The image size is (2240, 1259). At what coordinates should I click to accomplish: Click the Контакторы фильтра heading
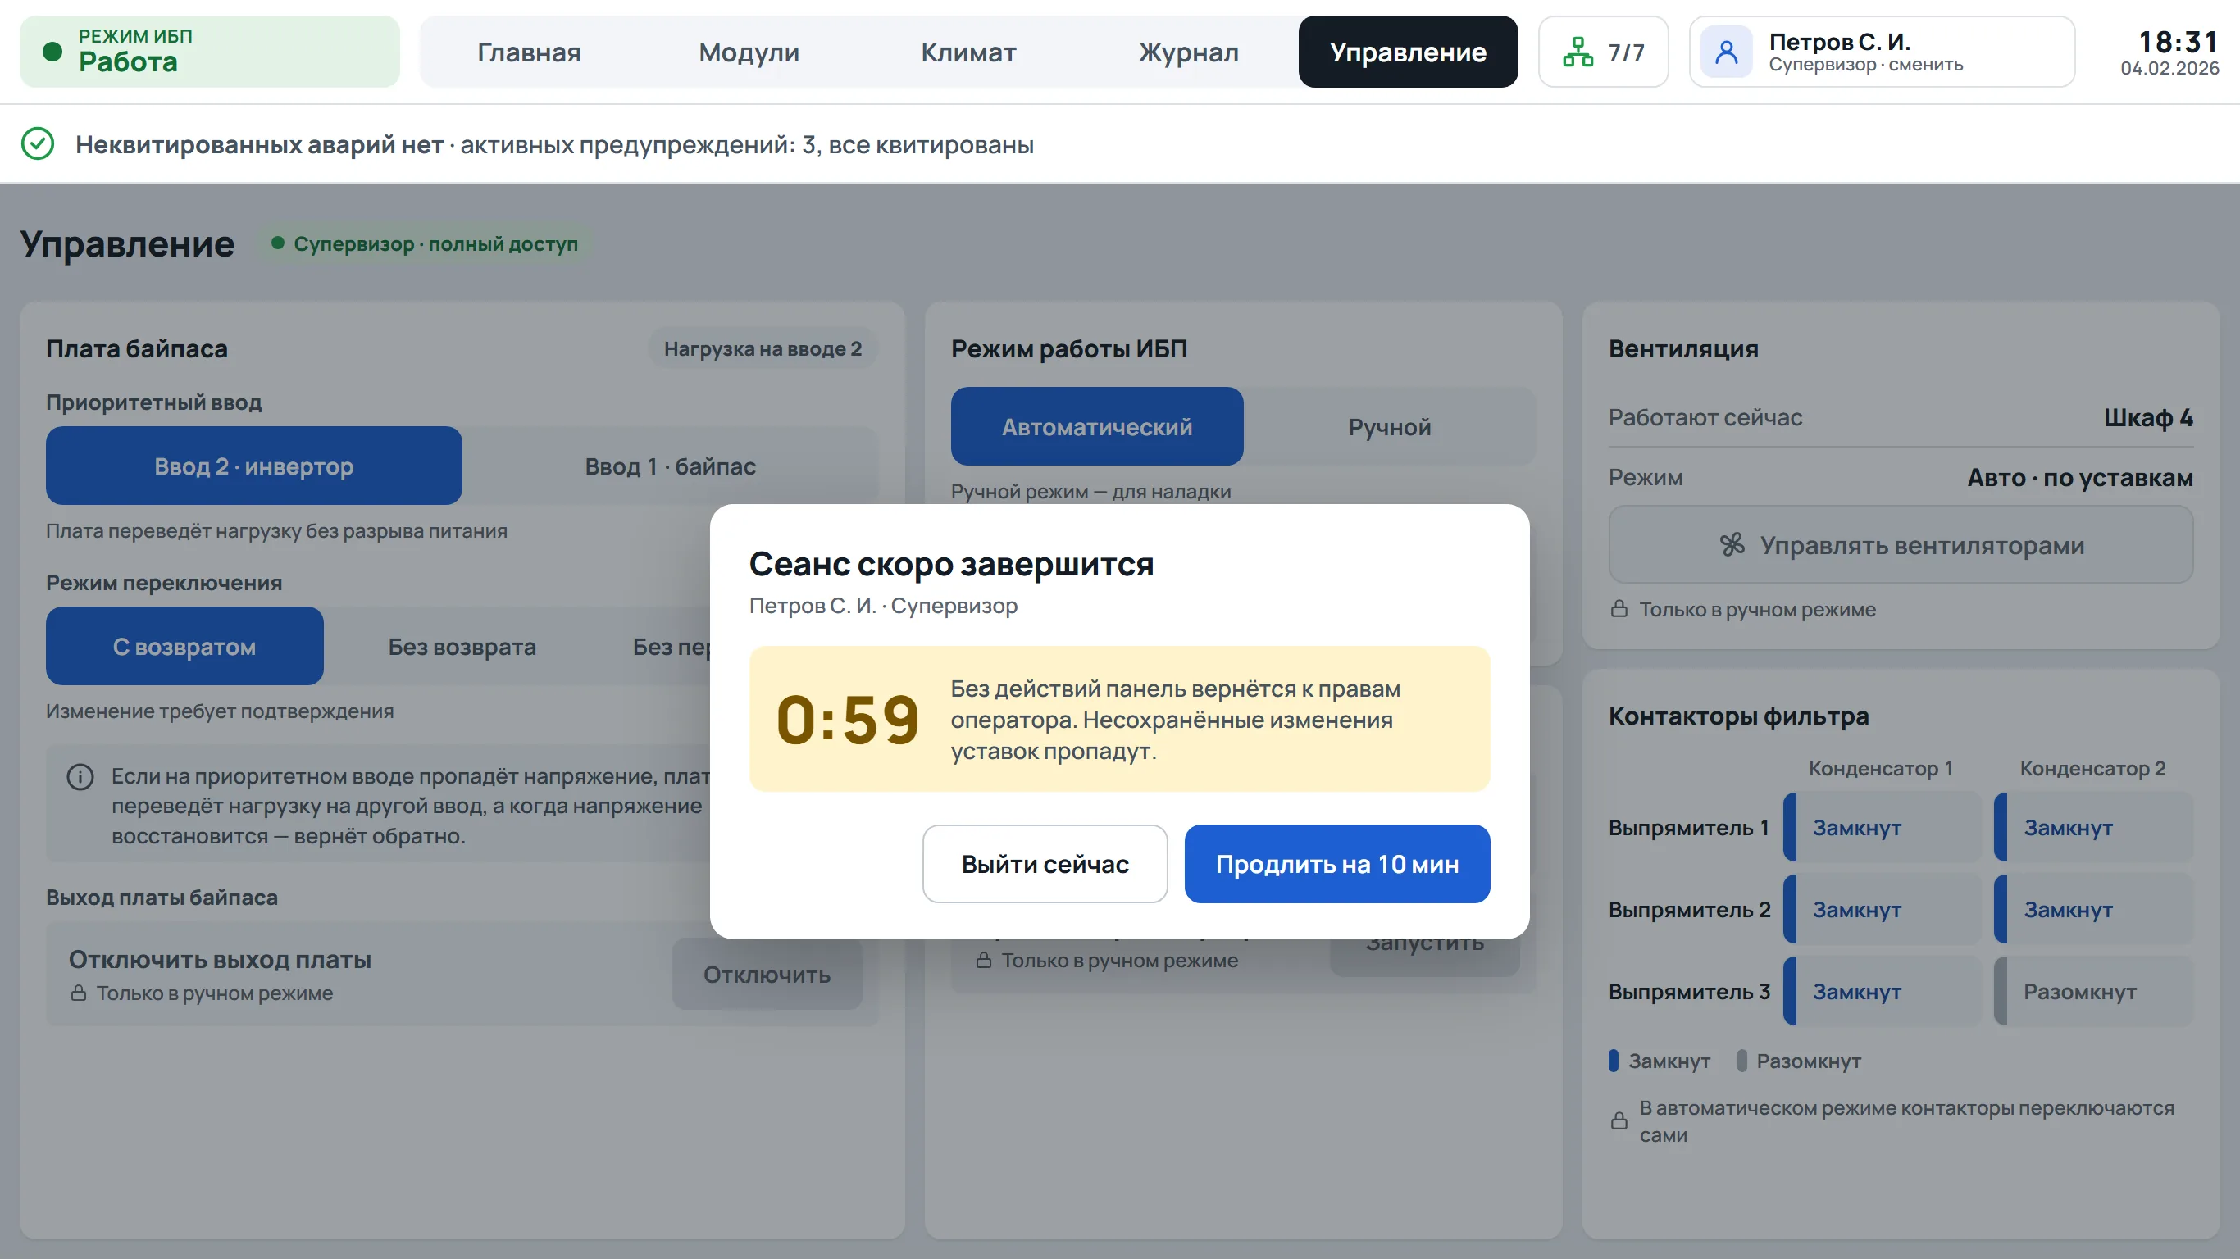pos(1738,716)
